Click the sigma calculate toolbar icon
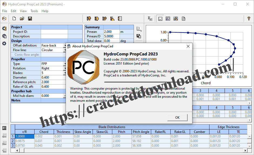254x155 pixels. [x=150, y=19]
